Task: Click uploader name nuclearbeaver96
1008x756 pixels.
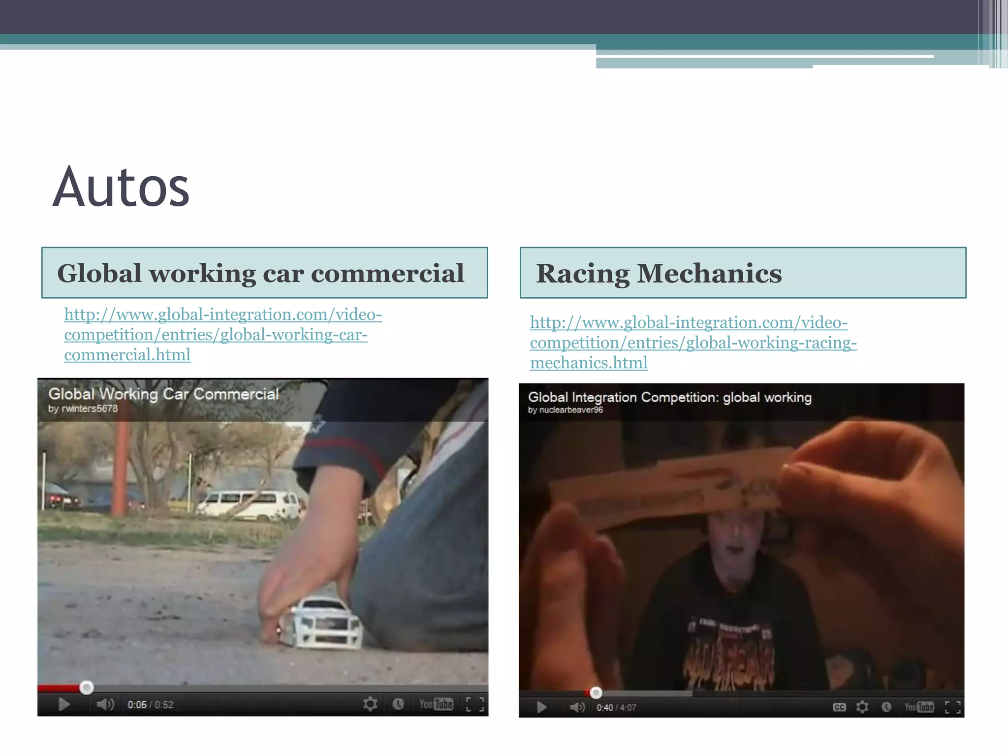Action: [571, 410]
